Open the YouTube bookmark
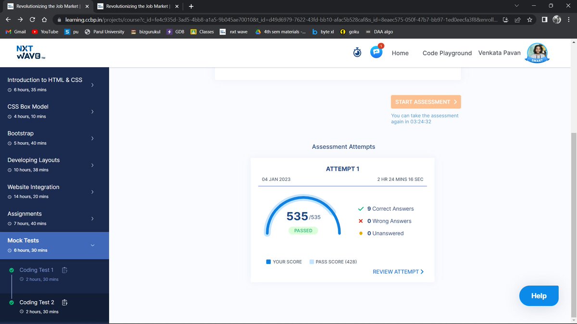This screenshot has height=324, width=577. click(x=45, y=32)
